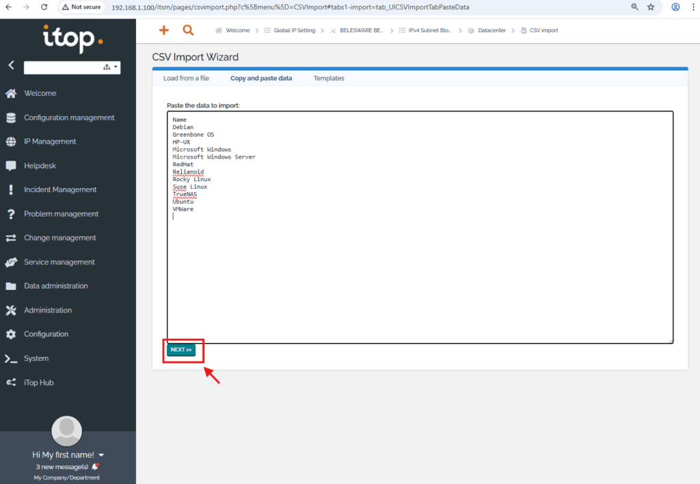Click the Welcome home icon in sidebar

point(11,94)
